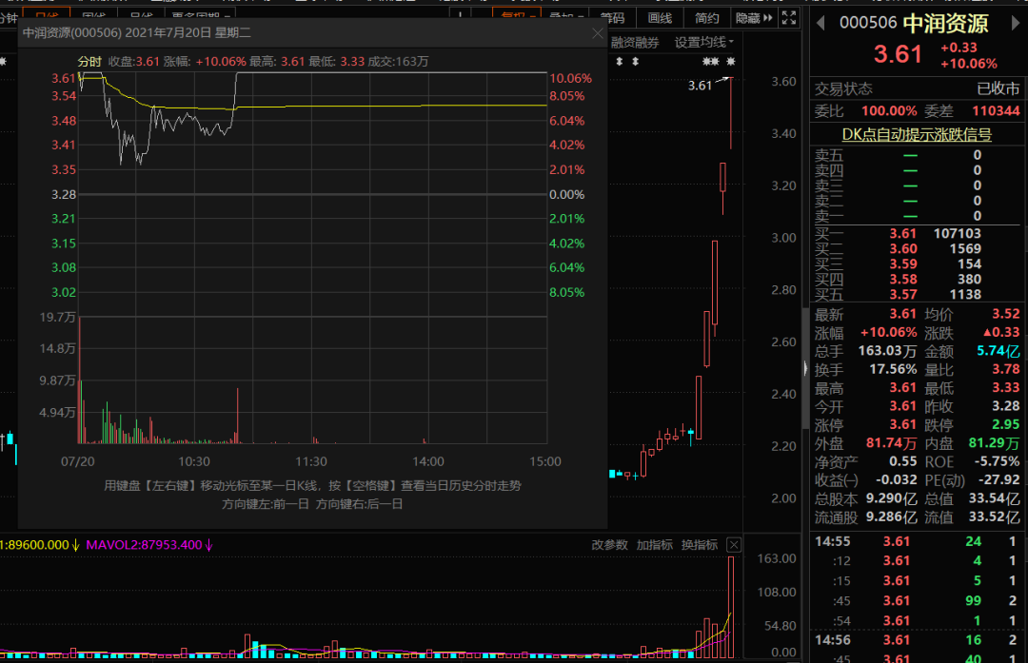
Task: Click the 隐藏 panel button
Action: tap(754, 18)
